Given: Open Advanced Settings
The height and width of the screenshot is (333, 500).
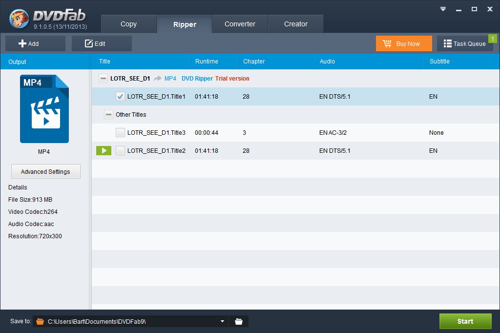Looking at the screenshot, I should click(45, 171).
